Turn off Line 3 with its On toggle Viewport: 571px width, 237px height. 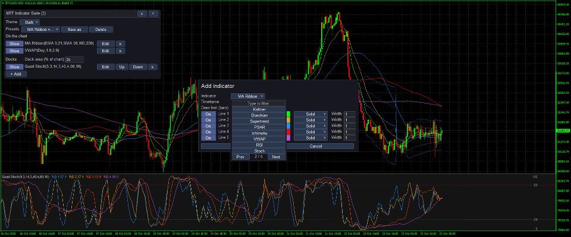click(x=208, y=126)
